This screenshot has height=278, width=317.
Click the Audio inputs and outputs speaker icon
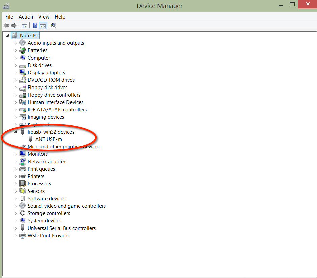23,43
